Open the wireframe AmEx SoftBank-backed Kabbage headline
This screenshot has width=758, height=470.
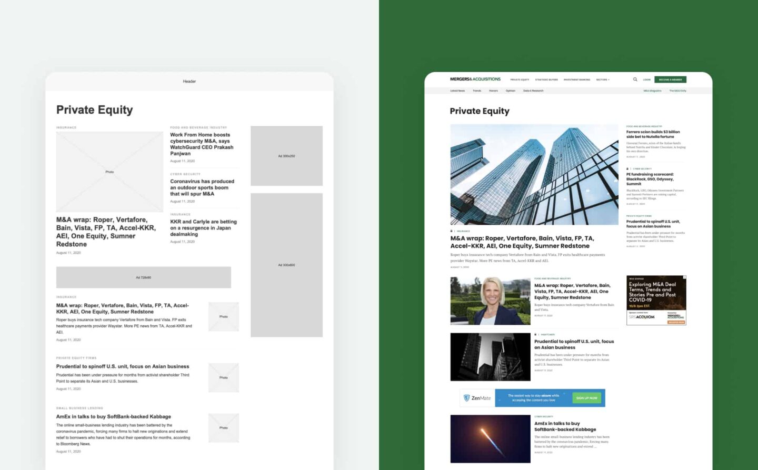(113, 416)
